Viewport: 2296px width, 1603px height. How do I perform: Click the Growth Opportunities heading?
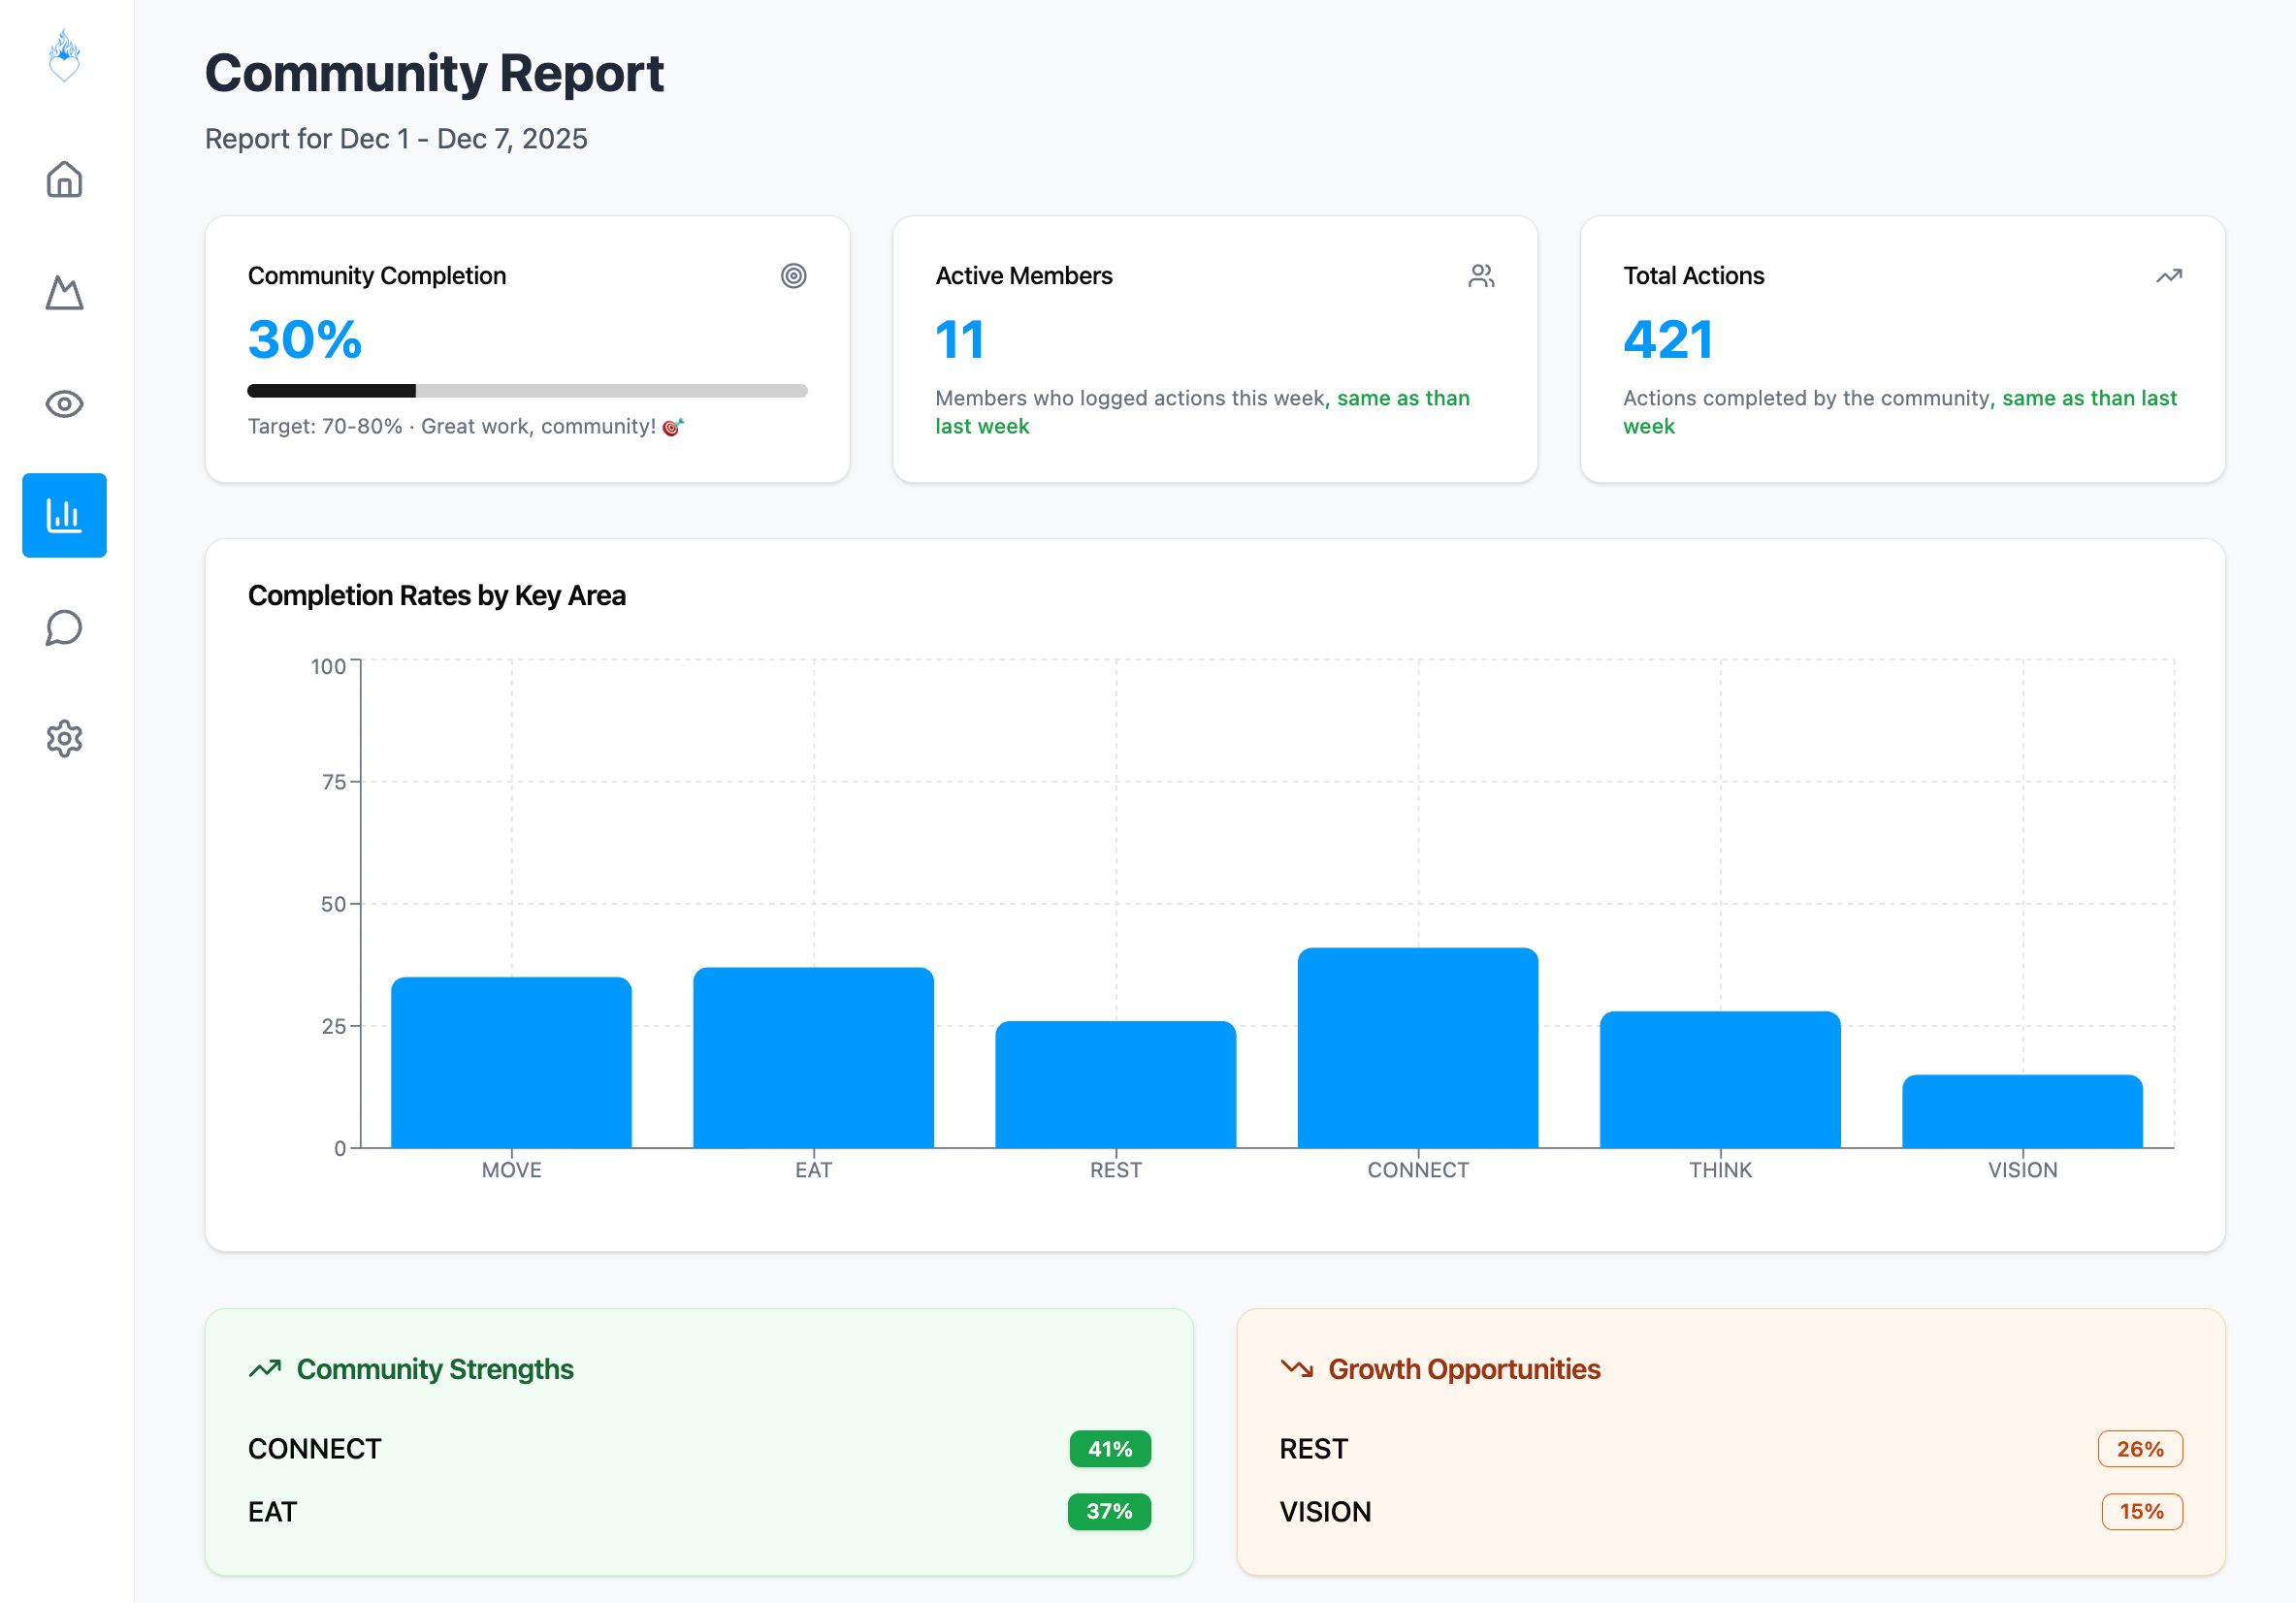tap(1463, 1369)
